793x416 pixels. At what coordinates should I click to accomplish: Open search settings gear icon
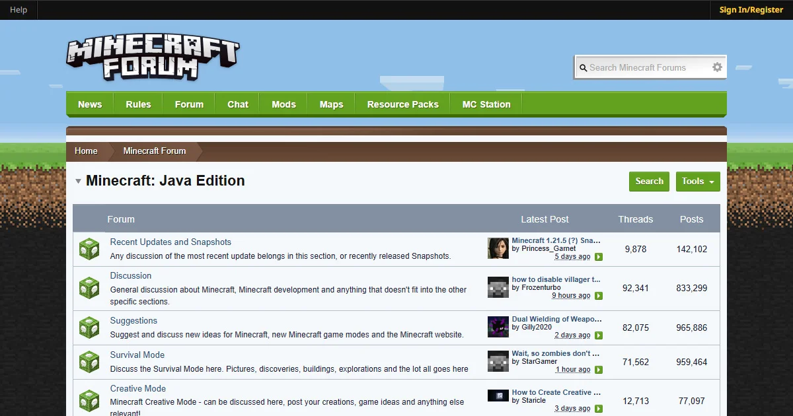[717, 67]
